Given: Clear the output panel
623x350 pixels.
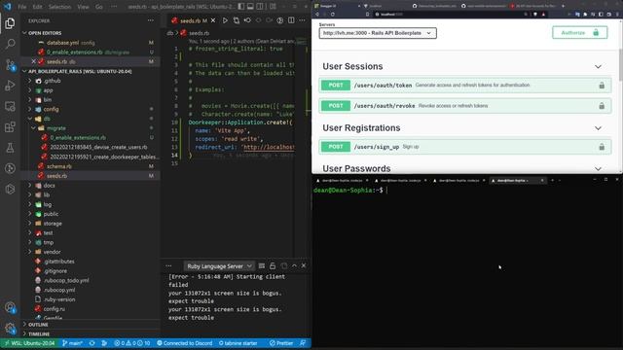Looking at the screenshot, I should tap(262, 265).
